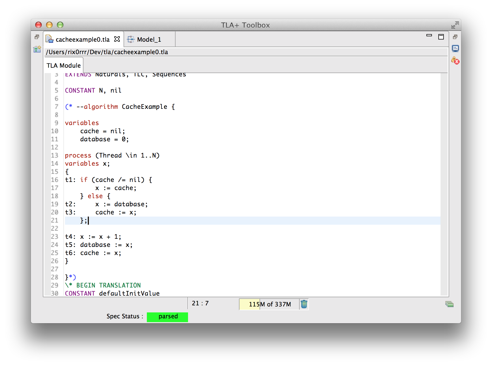Click line 16 in the line number gutter
Viewport: 492px width, 366px height.
click(x=55, y=180)
